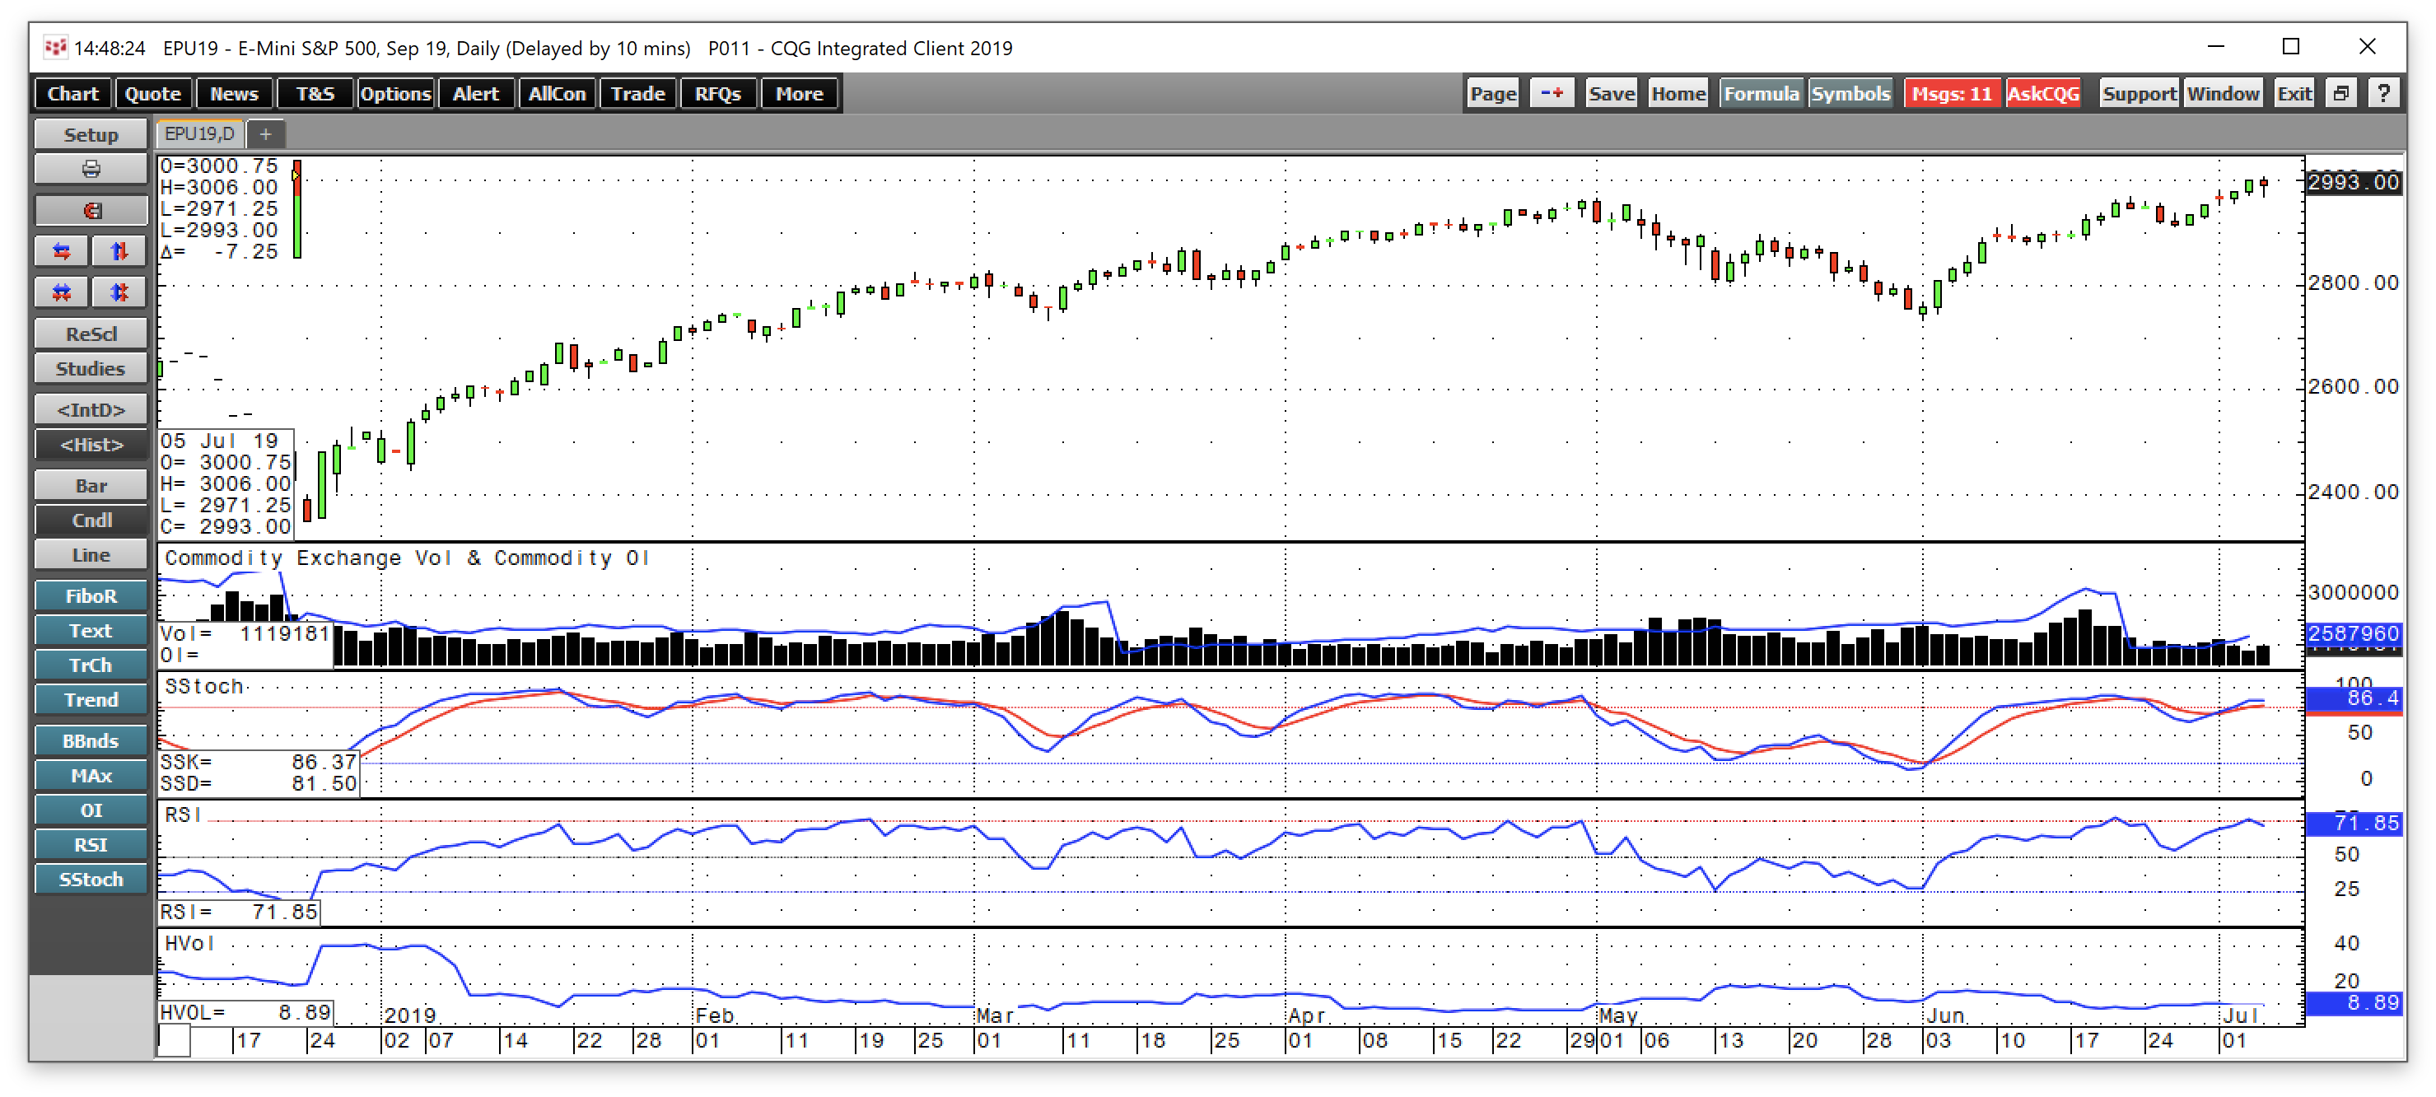Select Cndl candlestick chart type
Image resolution: width=2436 pixels, height=1097 pixels.
tap(91, 520)
